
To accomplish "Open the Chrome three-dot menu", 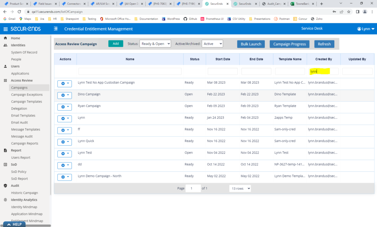I will 372,11.
